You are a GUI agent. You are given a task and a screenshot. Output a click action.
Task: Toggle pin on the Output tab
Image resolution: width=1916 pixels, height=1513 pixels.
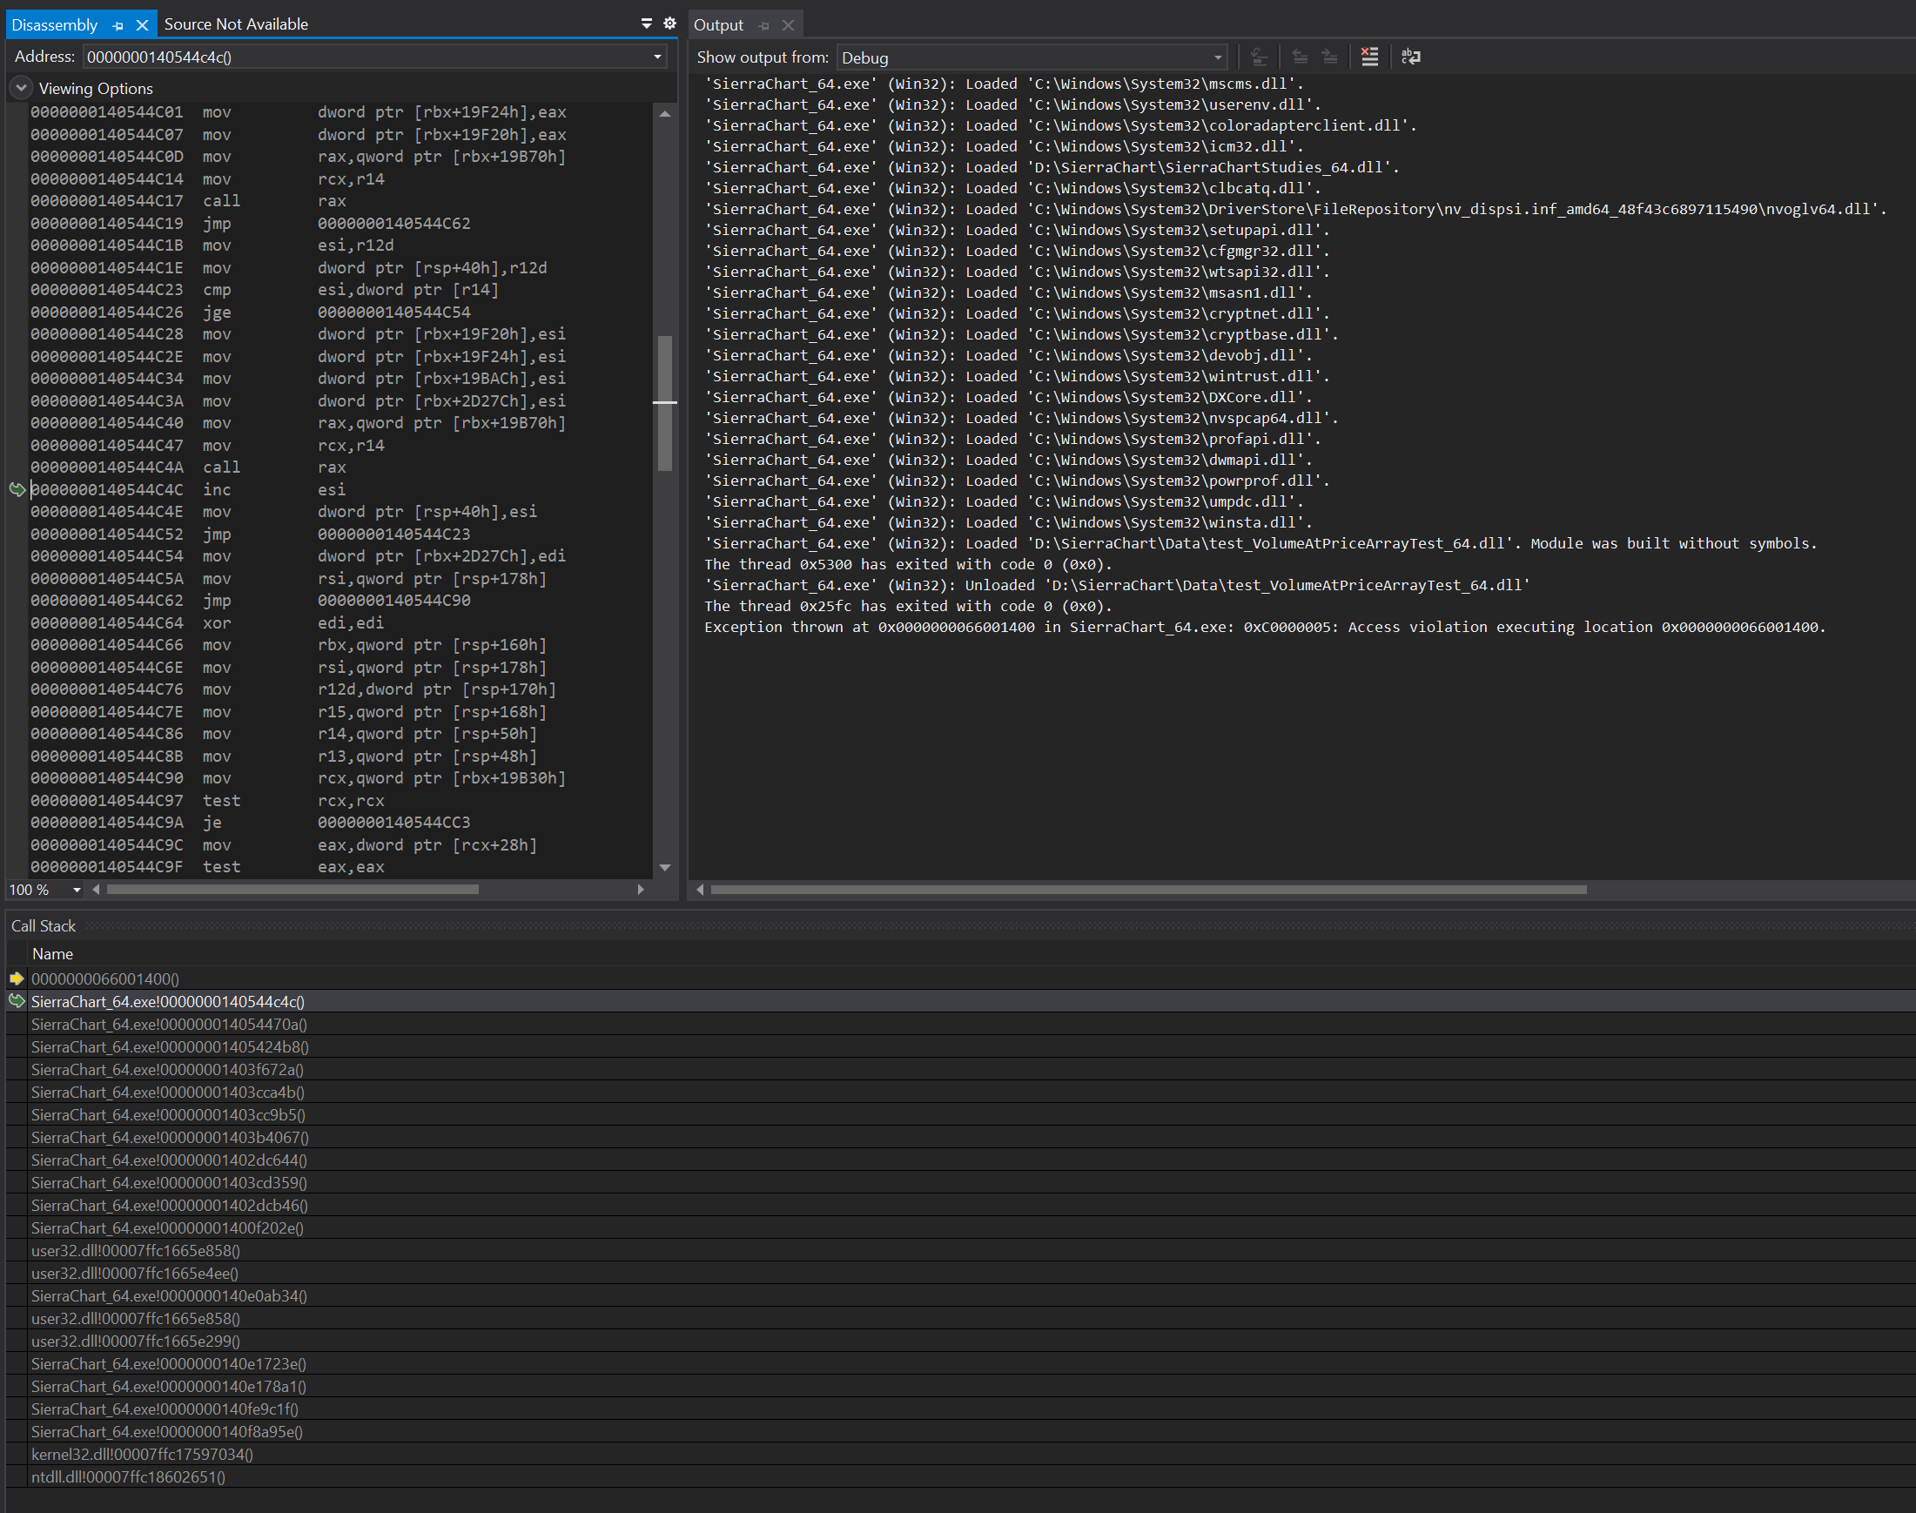763,26
